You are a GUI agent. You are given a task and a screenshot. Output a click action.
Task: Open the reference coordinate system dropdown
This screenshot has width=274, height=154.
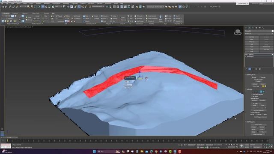(x=59, y=7)
